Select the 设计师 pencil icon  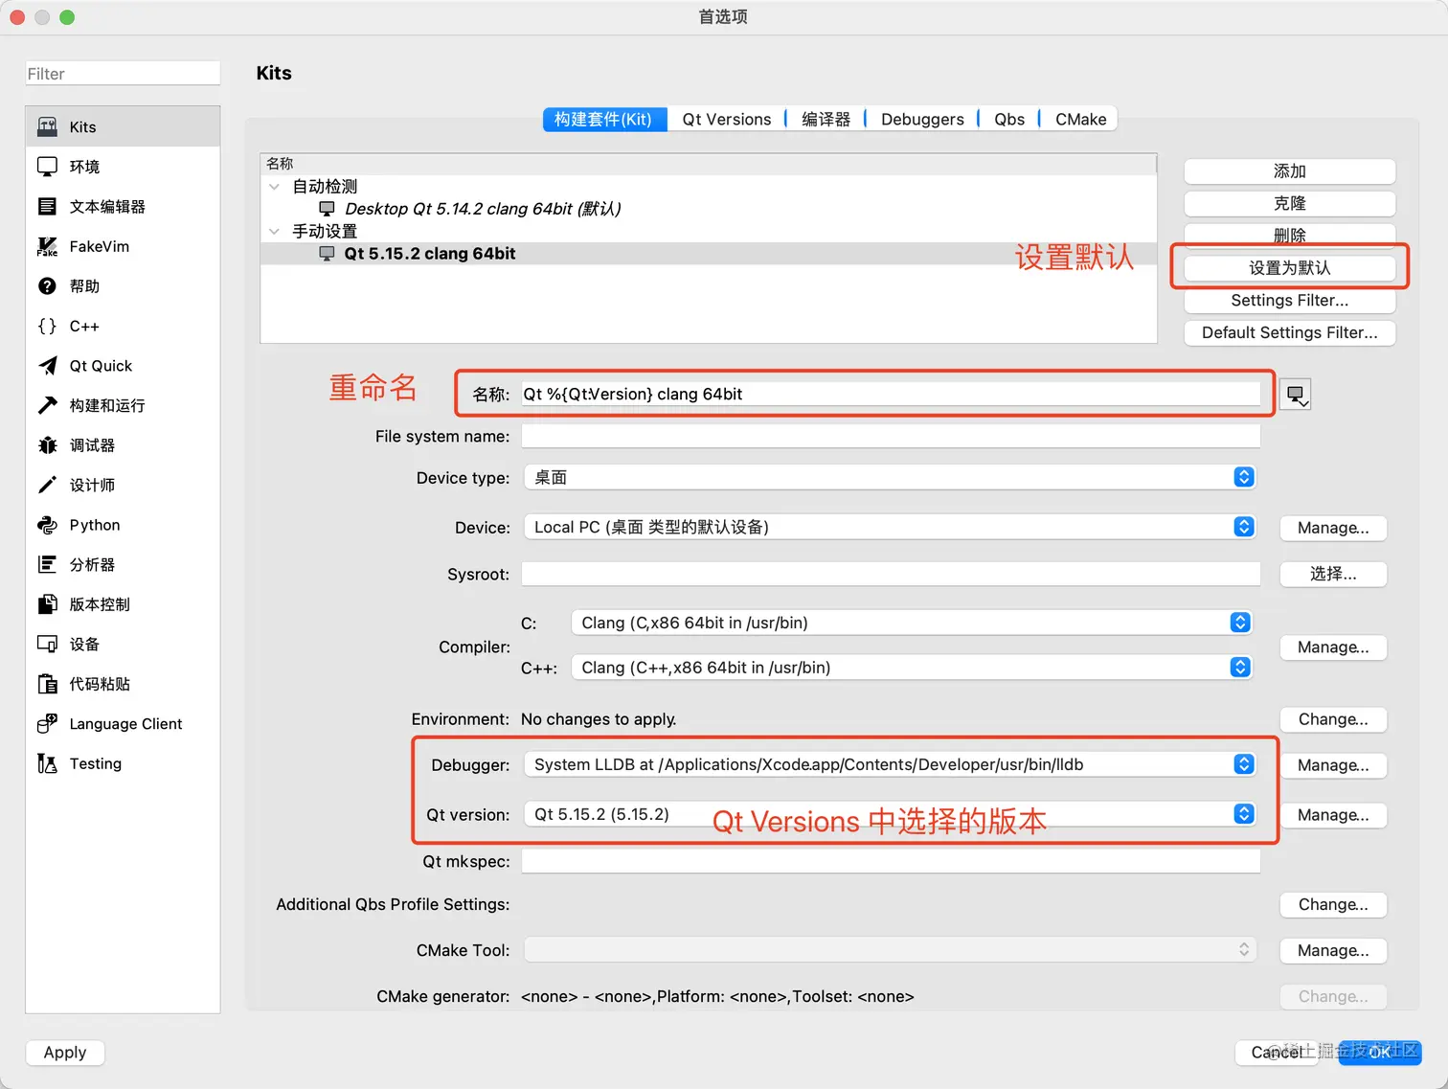(47, 485)
